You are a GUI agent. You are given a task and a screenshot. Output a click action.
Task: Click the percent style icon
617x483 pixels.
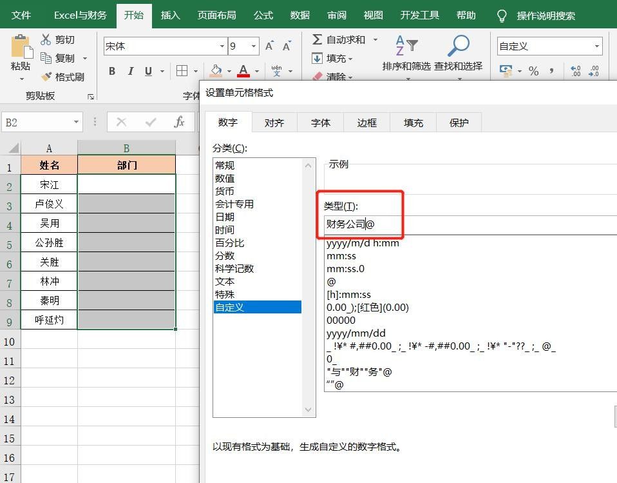pyautogui.click(x=533, y=71)
